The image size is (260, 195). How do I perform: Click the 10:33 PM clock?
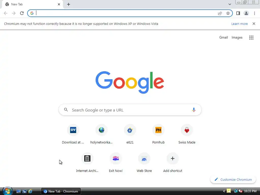(250, 191)
